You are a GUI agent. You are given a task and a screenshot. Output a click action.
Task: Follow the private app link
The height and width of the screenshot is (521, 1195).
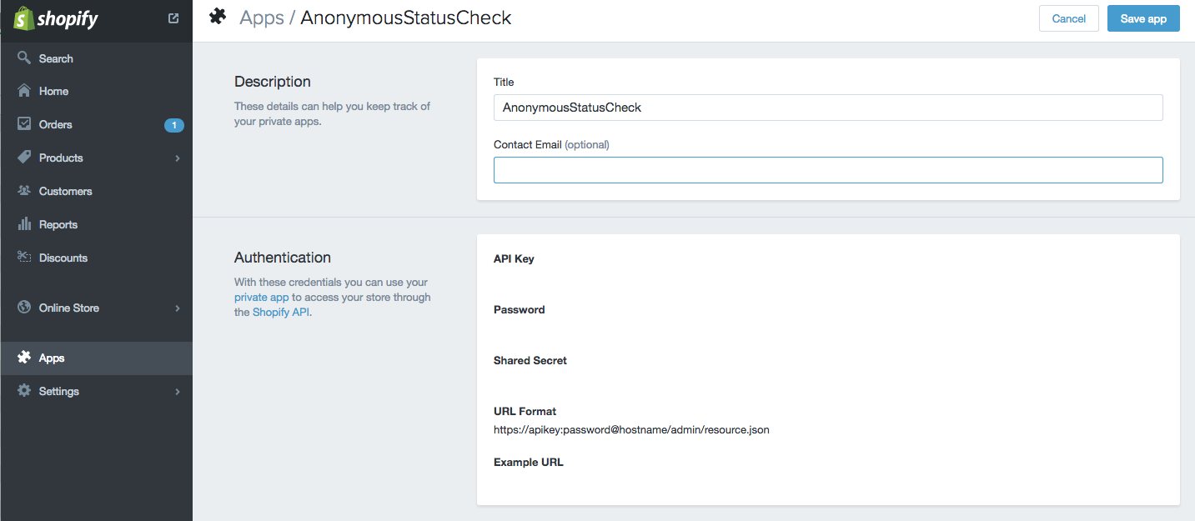pos(261,297)
